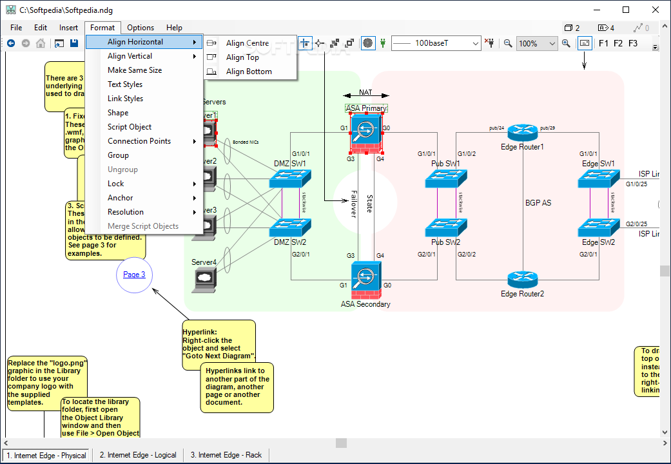Click the scroll-down arrow of vertical scrollbar
Image resolution: width=671 pixels, height=464 pixels.
665,433
